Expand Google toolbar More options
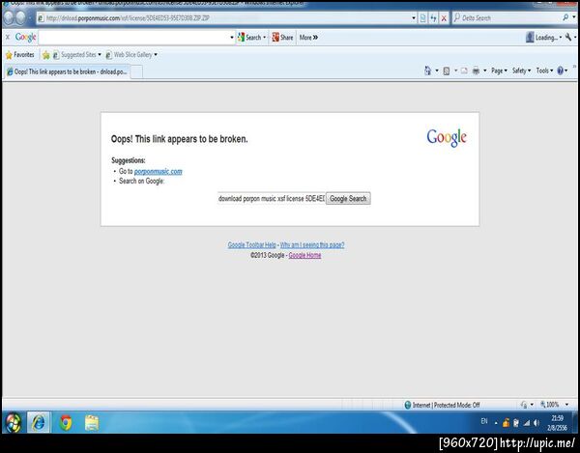The image size is (580, 453). (x=308, y=38)
